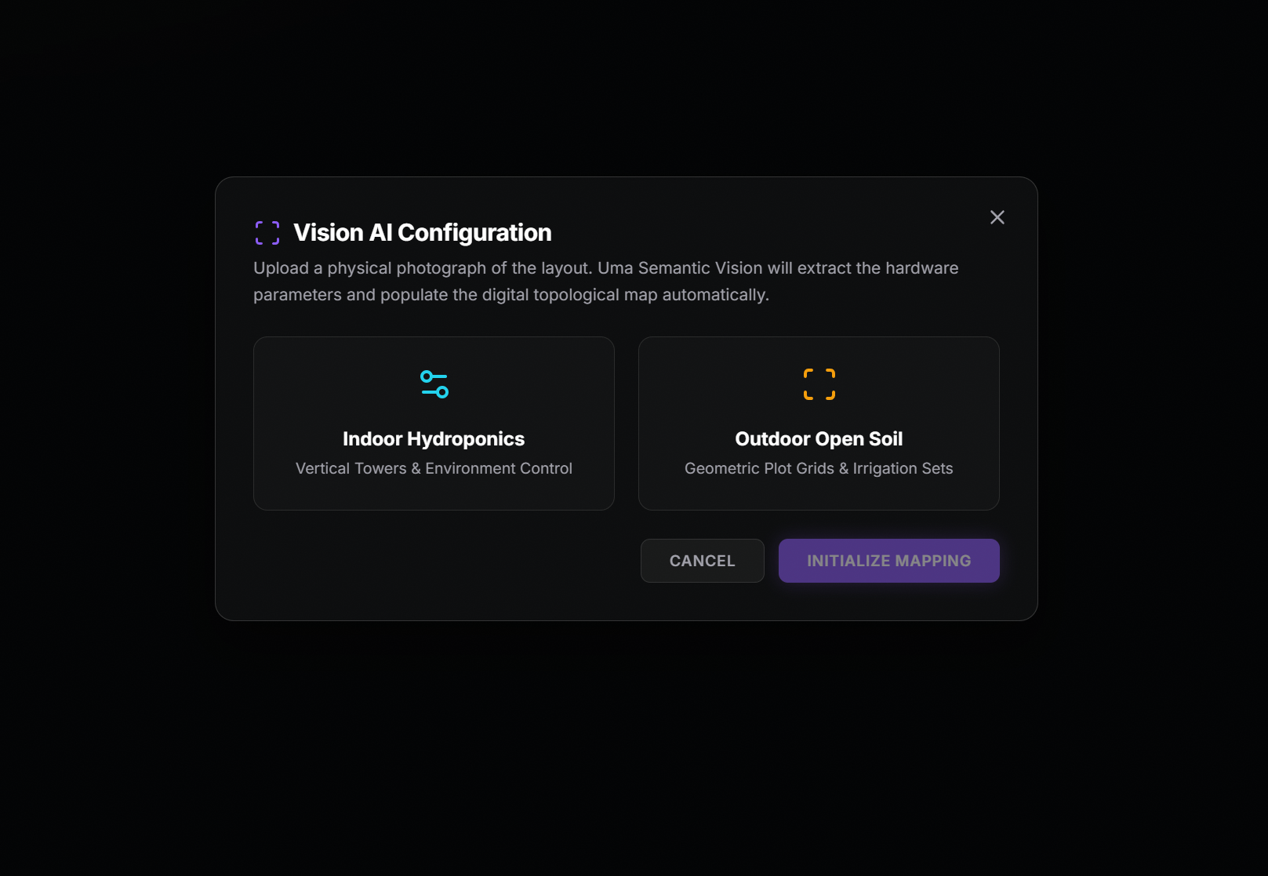Close the Vision AI Configuration dialog with the X
The image size is (1268, 876).
(997, 217)
